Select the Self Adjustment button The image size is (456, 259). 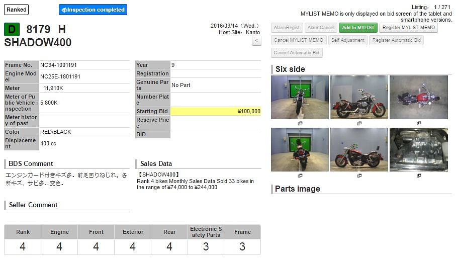[x=348, y=40]
